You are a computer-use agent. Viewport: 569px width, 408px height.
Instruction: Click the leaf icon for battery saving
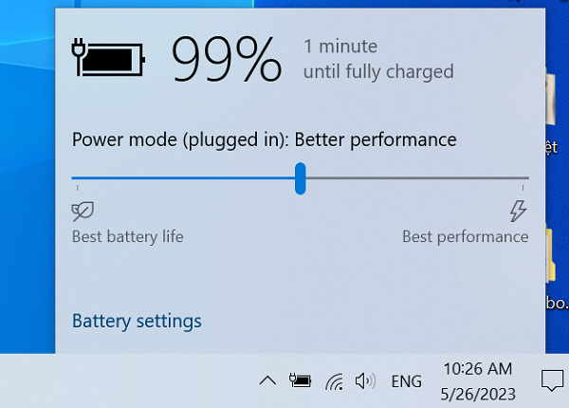83,212
